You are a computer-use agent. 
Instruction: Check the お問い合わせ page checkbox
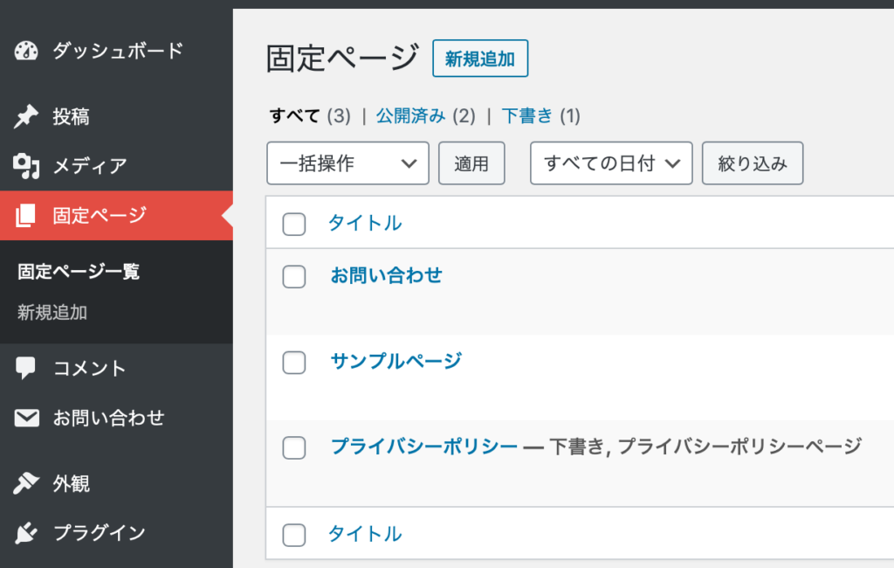pos(294,277)
